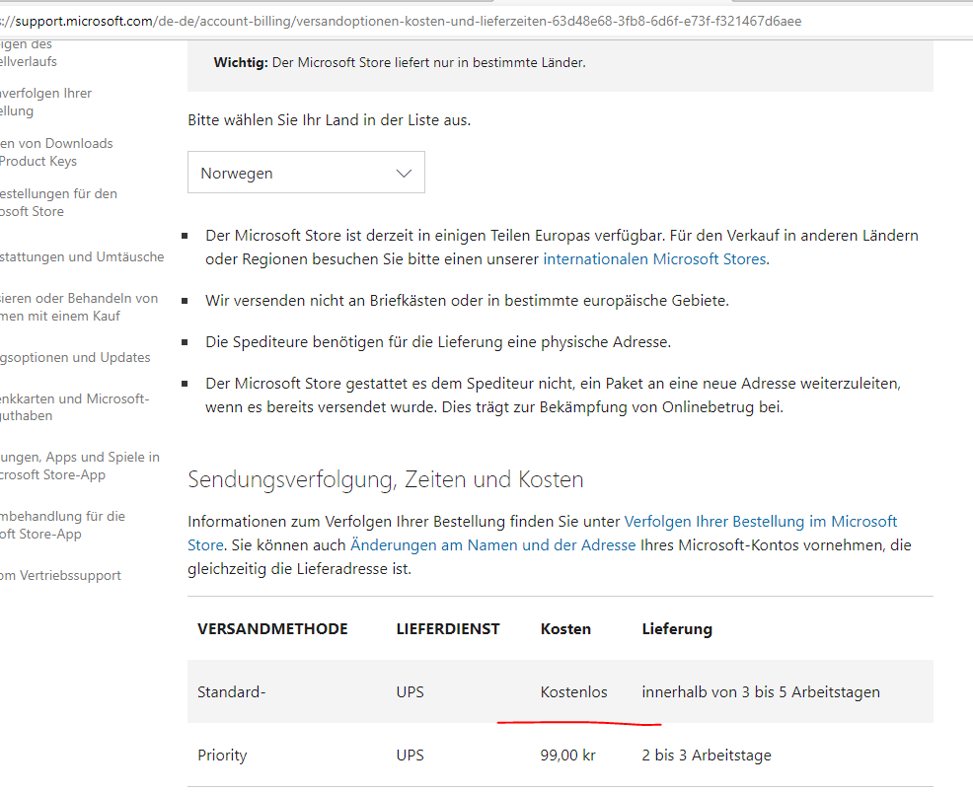Open the internationalen Microsoft Stores link
973x792 pixels.
click(x=654, y=259)
